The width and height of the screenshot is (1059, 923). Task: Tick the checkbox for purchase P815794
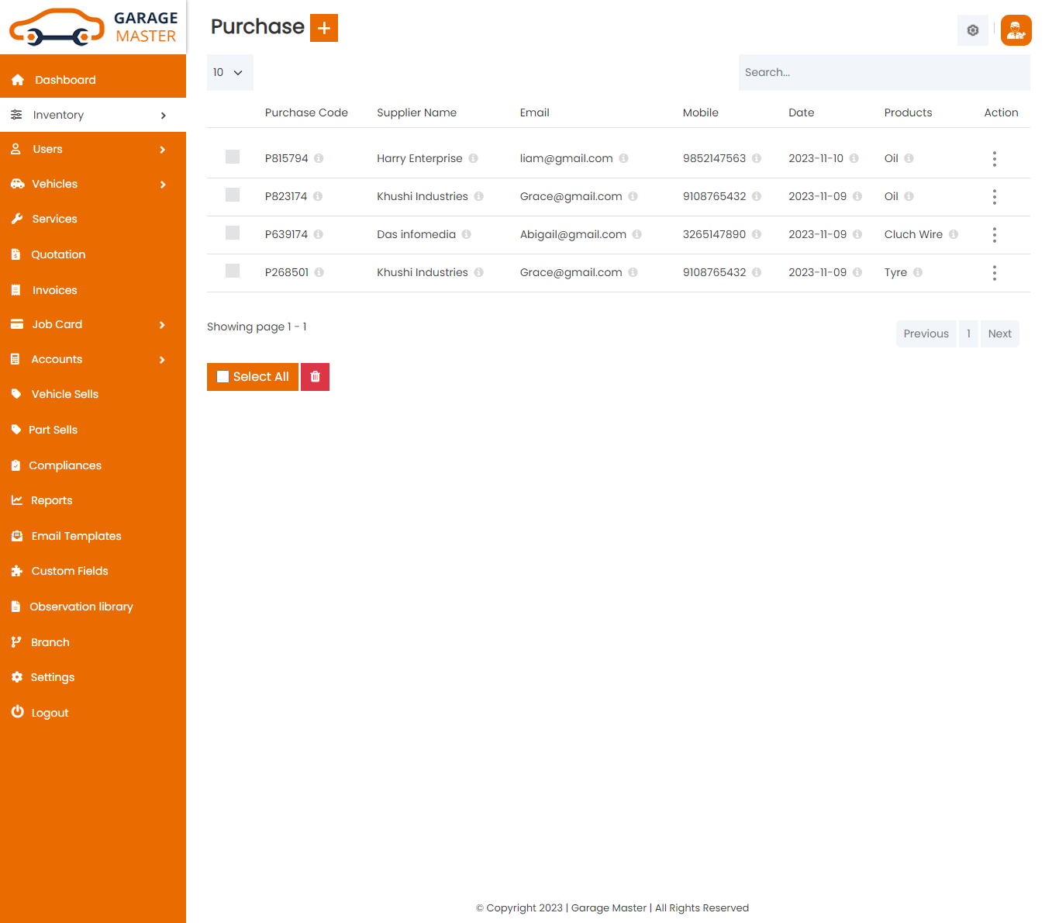pyautogui.click(x=233, y=157)
